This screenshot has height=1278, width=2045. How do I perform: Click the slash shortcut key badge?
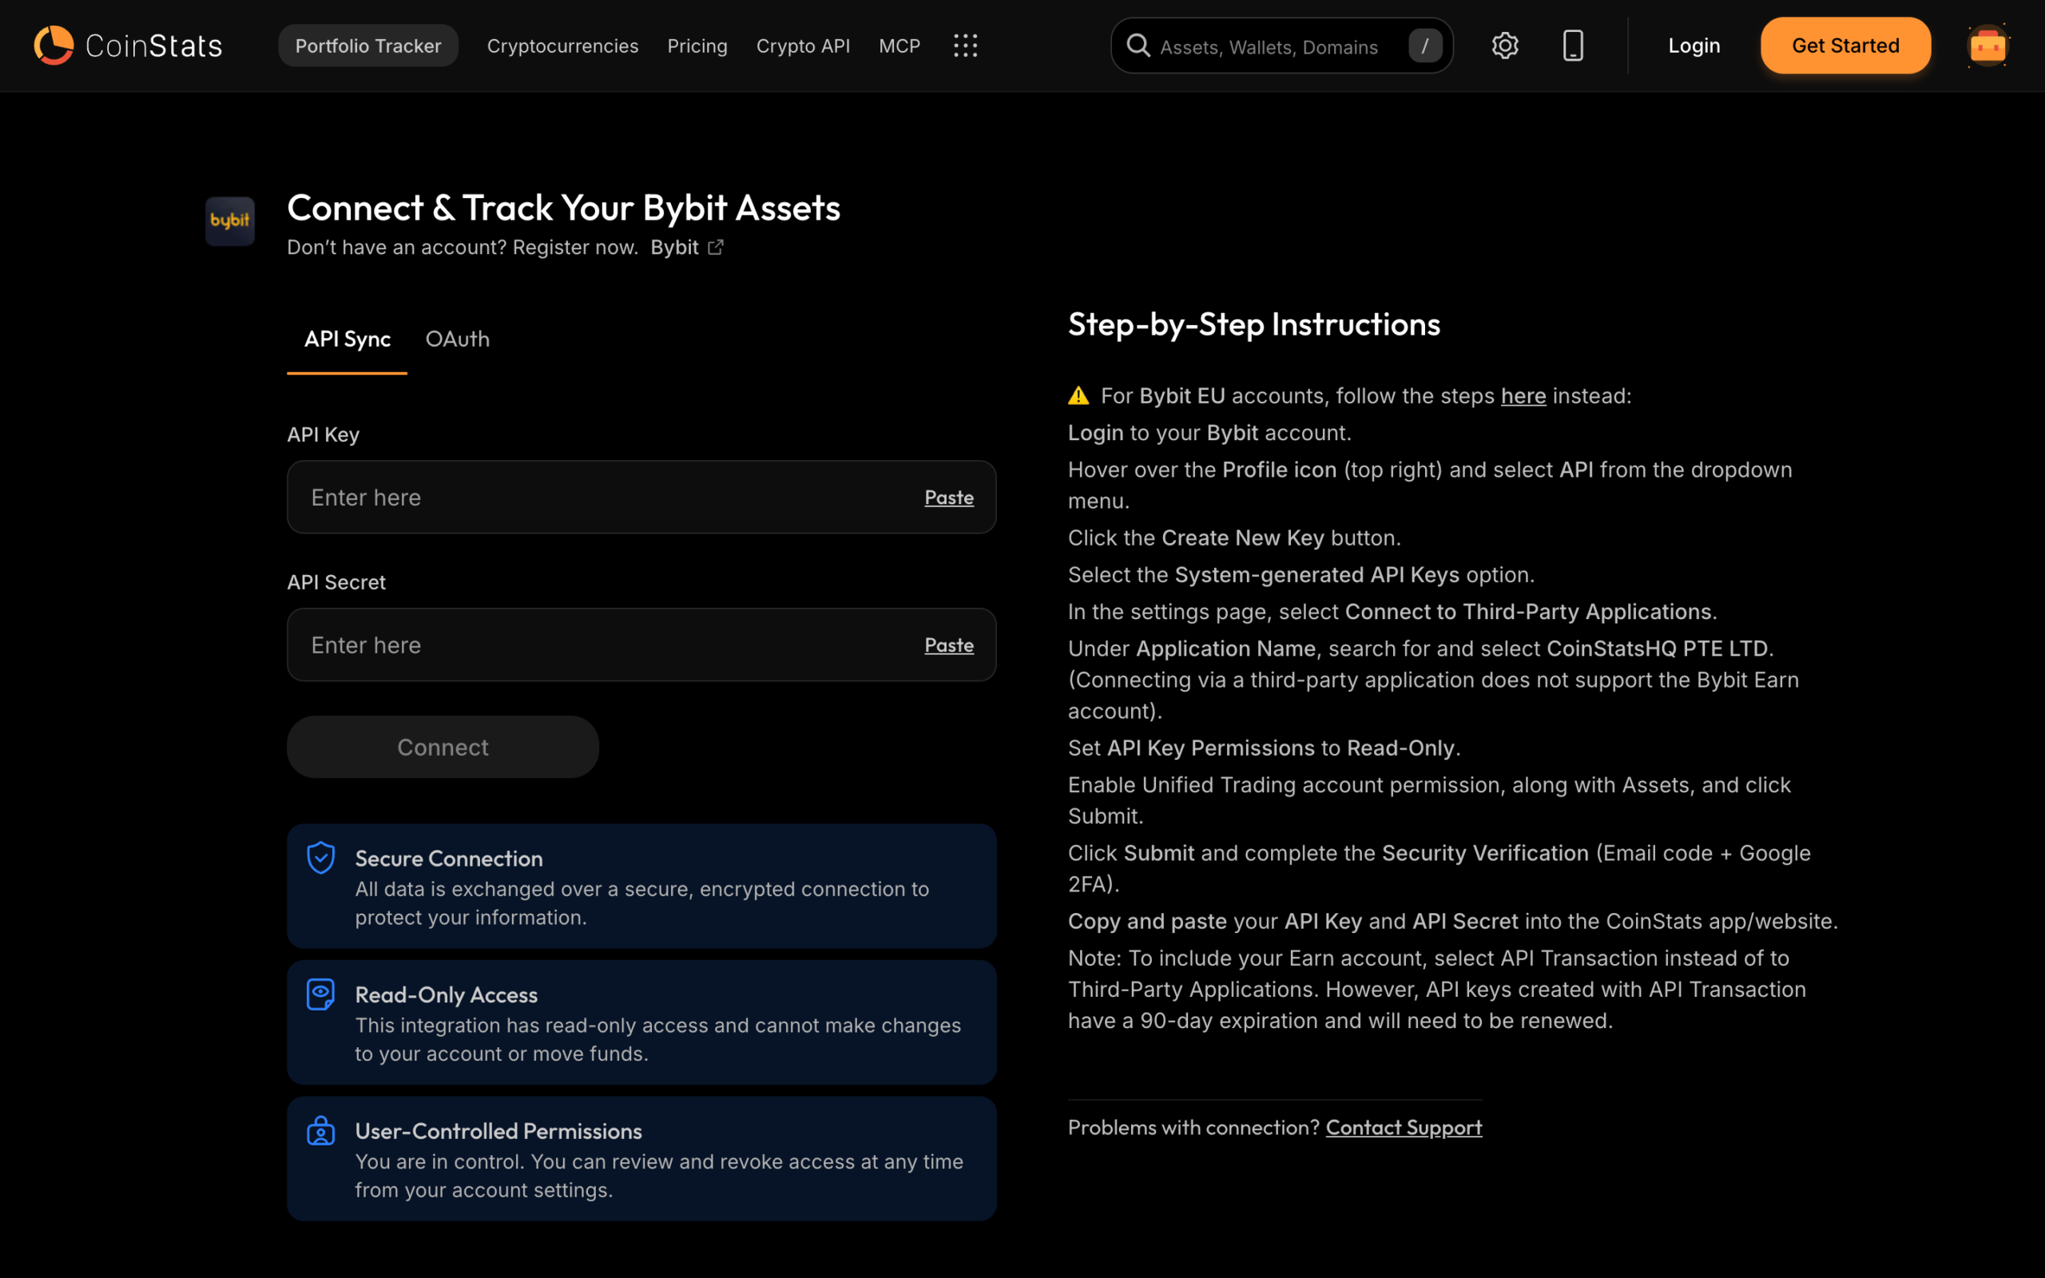(x=1425, y=46)
